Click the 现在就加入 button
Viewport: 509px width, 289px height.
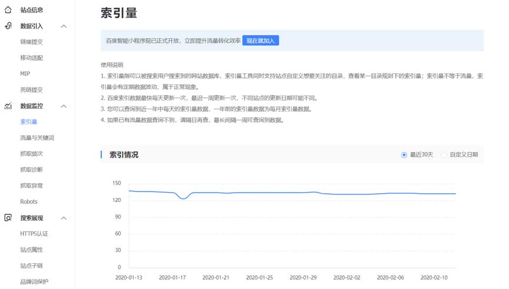260,41
